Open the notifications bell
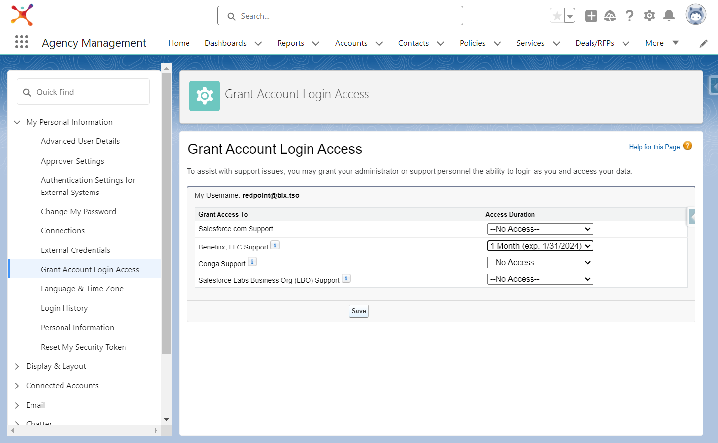The width and height of the screenshot is (718, 443). [669, 16]
